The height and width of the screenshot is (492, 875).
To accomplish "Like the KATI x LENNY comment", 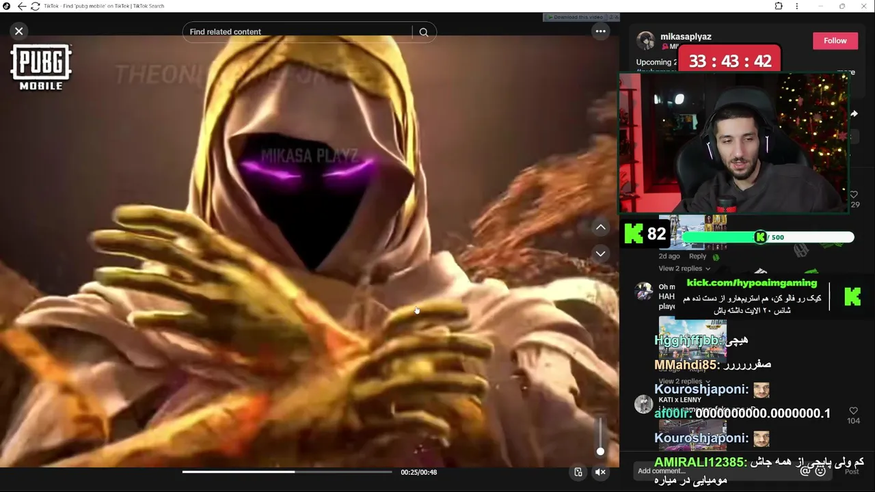I will tap(853, 411).
